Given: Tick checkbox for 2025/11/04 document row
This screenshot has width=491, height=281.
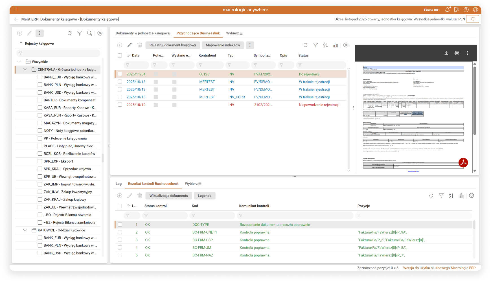Looking at the screenshot, I should click(120, 74).
